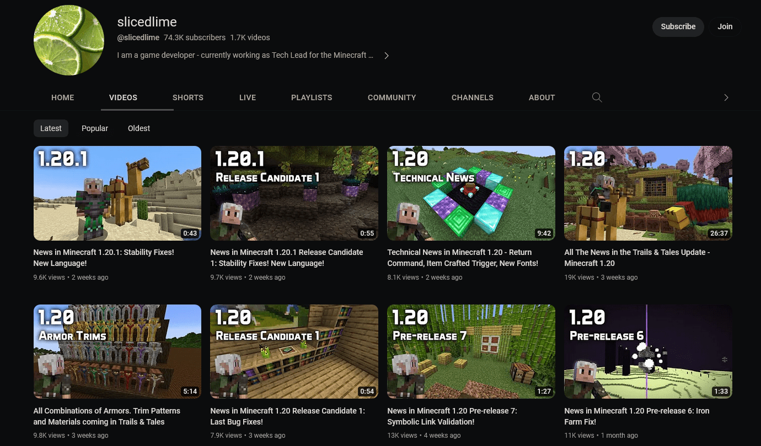The height and width of the screenshot is (446, 761).
Task: Play the 1.20 Armor Trims thumbnail
Action: click(x=117, y=352)
